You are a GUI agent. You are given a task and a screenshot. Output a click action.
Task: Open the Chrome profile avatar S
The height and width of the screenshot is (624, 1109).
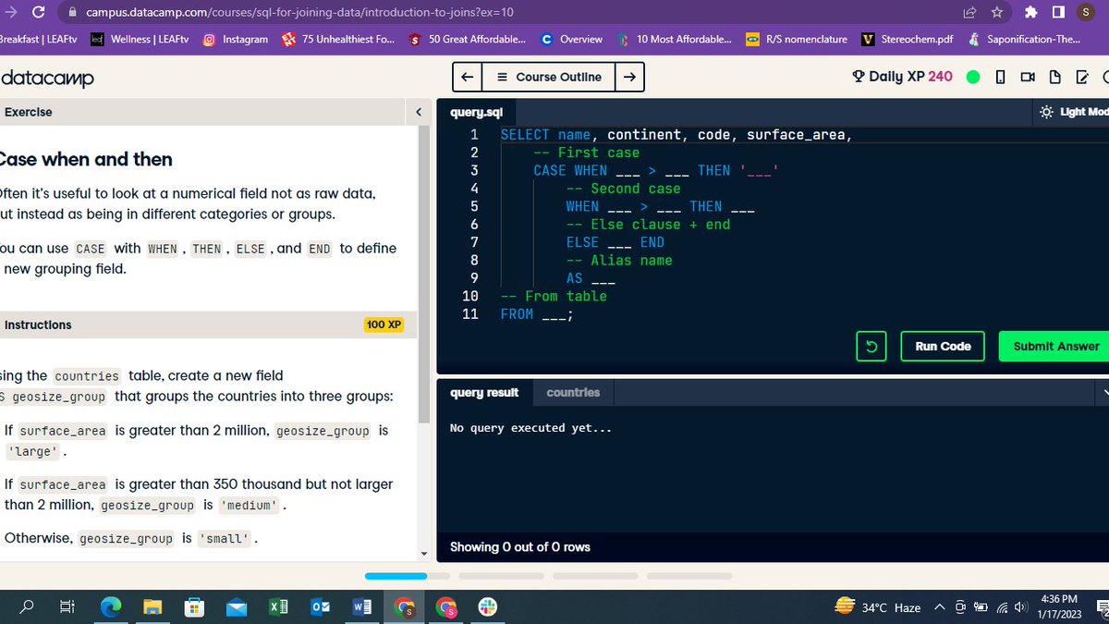[1085, 12]
